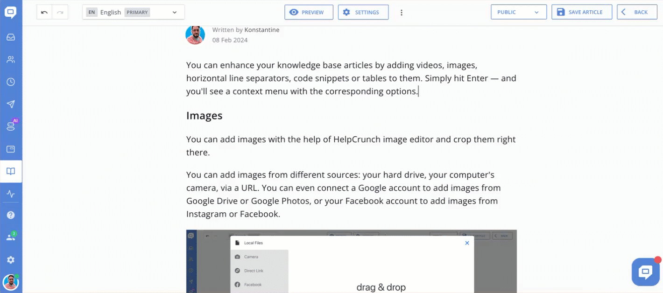Click the undo arrow button

(x=44, y=12)
